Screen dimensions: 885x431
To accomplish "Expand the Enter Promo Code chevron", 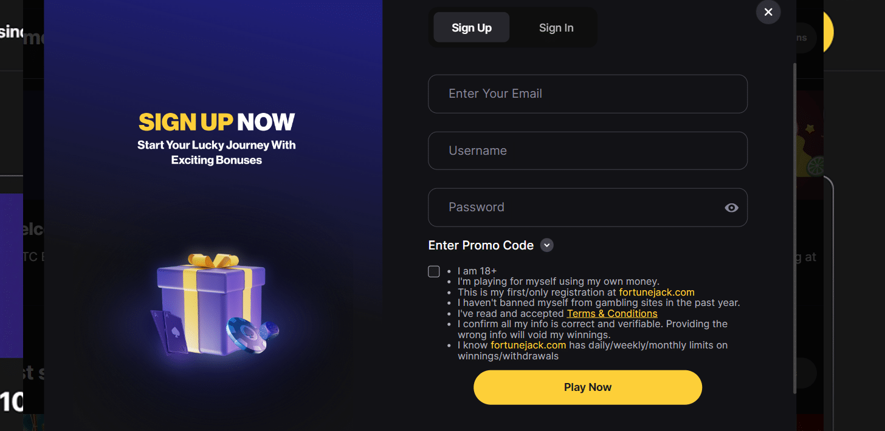I will tap(547, 245).
